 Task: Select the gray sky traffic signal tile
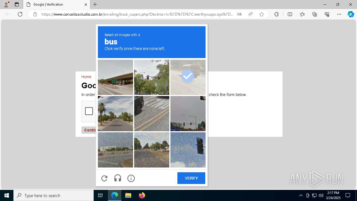pyautogui.click(x=188, y=114)
